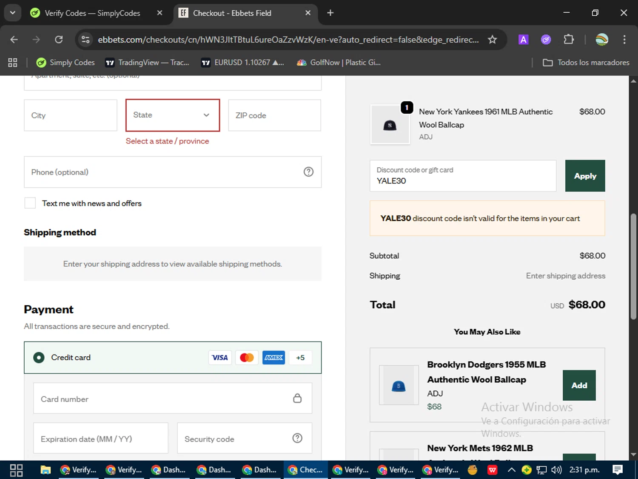Click American Express logo
The height and width of the screenshot is (479, 638).
point(273,358)
